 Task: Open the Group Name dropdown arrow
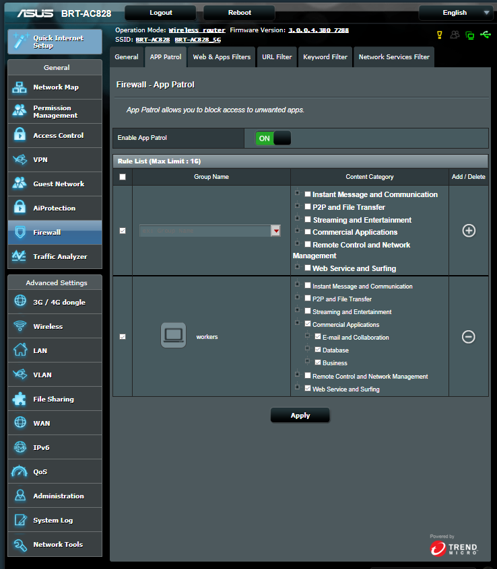275,231
